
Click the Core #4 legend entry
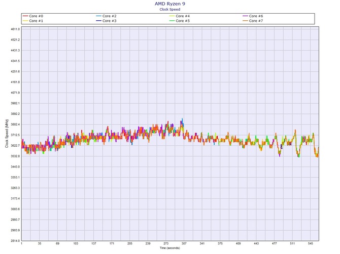tap(180, 16)
